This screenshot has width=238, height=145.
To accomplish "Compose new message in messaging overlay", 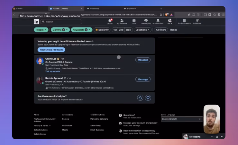I will click(x=217, y=137).
